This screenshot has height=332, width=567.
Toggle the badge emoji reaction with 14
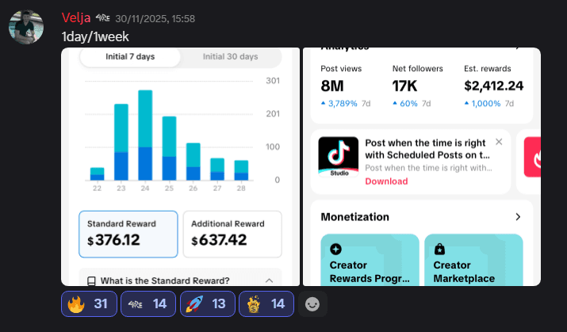148,303
